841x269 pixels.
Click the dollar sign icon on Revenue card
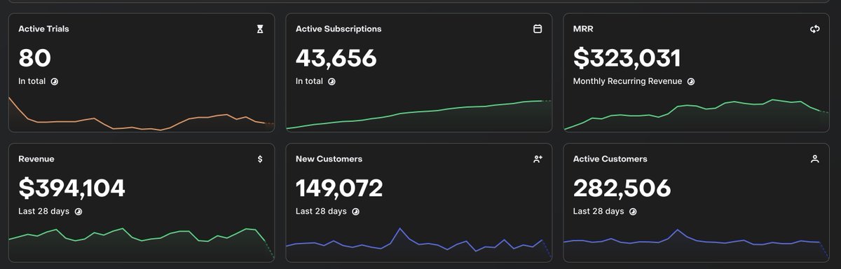(x=260, y=159)
